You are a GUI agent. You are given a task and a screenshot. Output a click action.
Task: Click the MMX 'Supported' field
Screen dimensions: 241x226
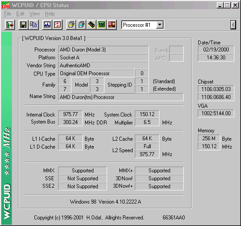pyautogui.click(x=82, y=171)
